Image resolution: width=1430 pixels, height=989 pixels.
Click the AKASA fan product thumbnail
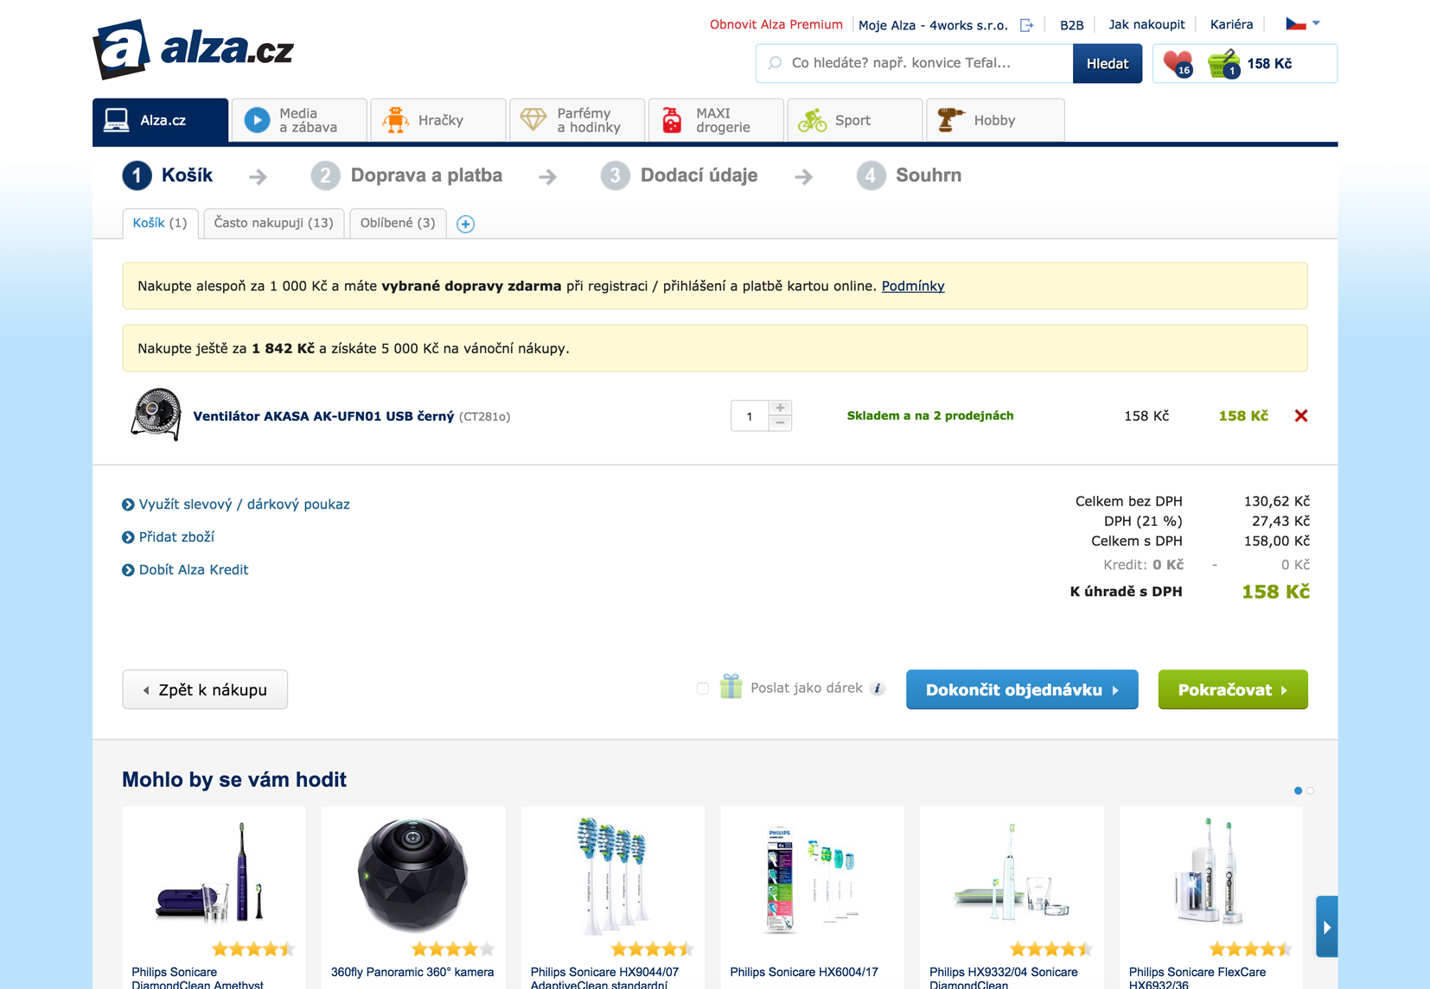156,415
